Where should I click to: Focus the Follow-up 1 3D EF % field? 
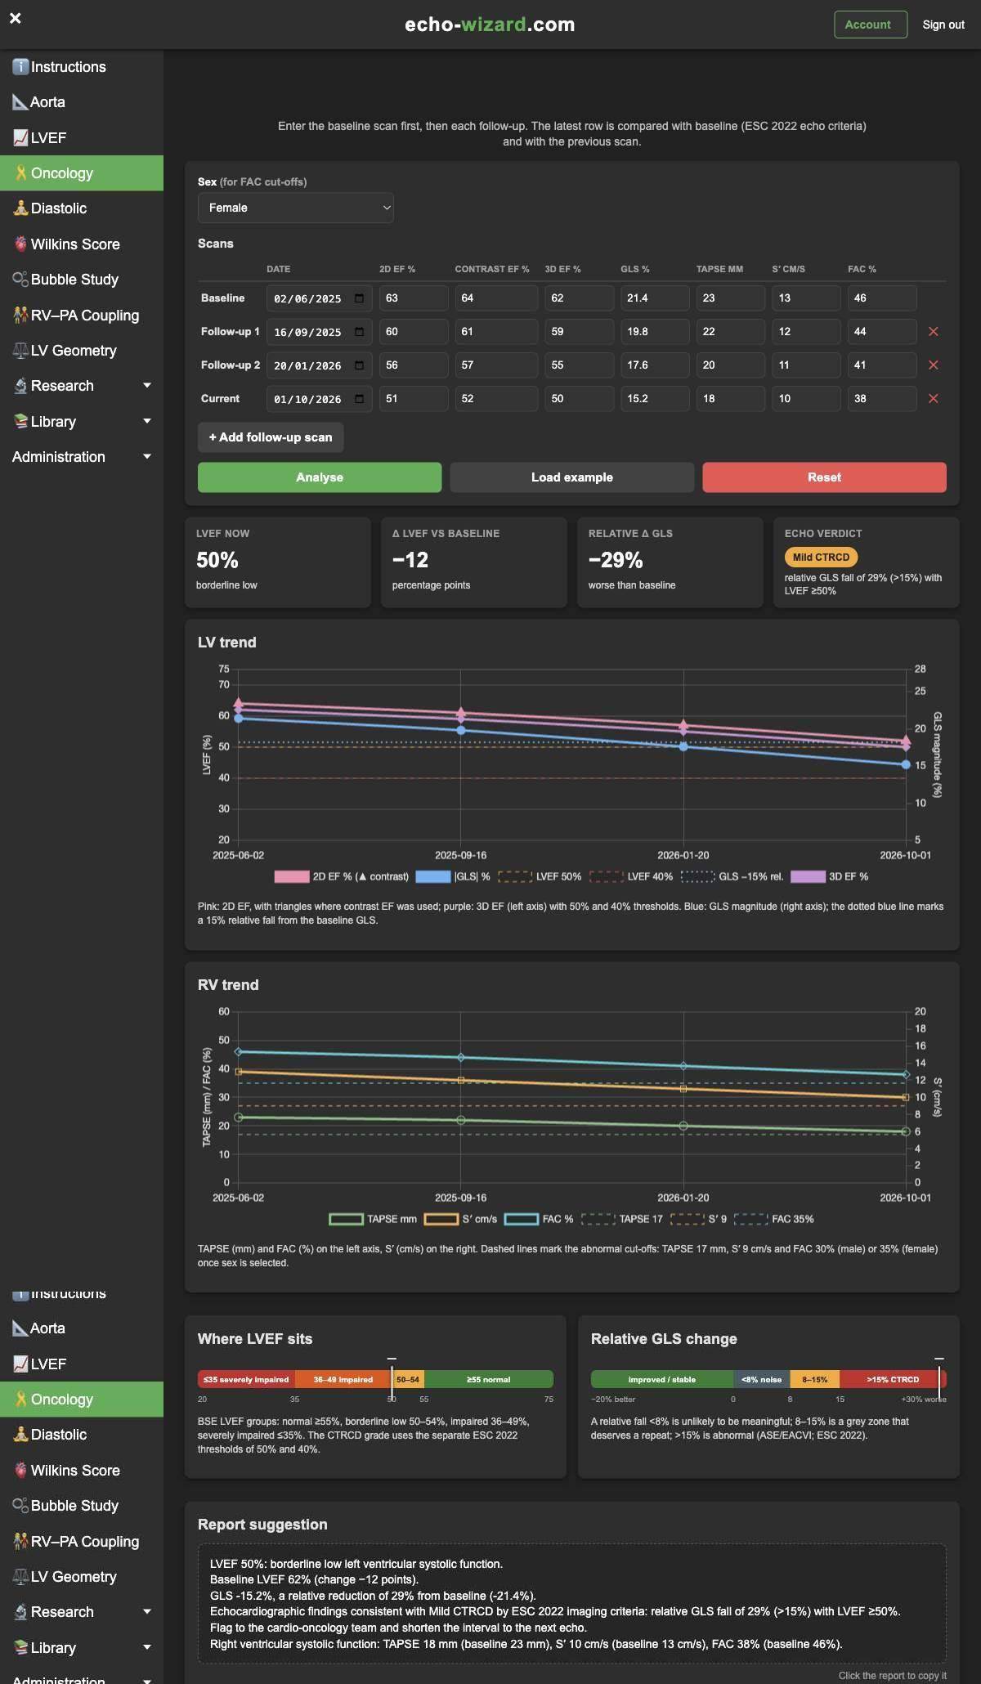(580, 332)
